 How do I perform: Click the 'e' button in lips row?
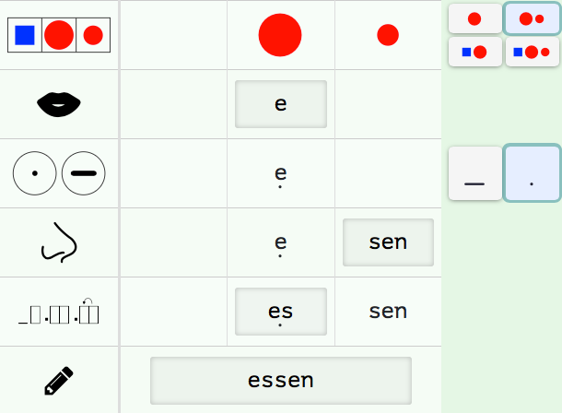281,103
